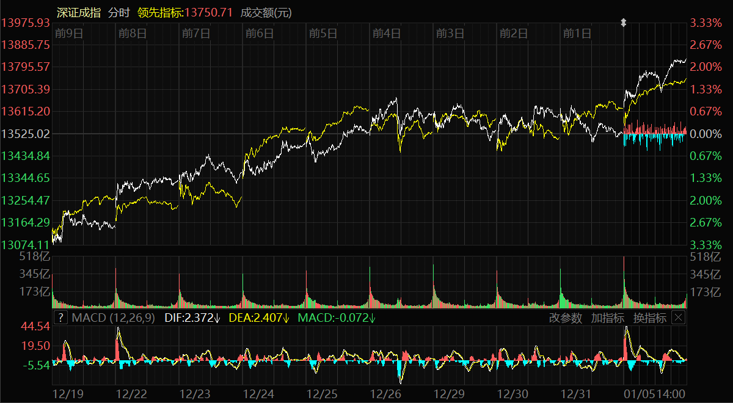The height and width of the screenshot is (403, 733).
Task: Click 加指标 to add an indicator
Action: [x=607, y=318]
